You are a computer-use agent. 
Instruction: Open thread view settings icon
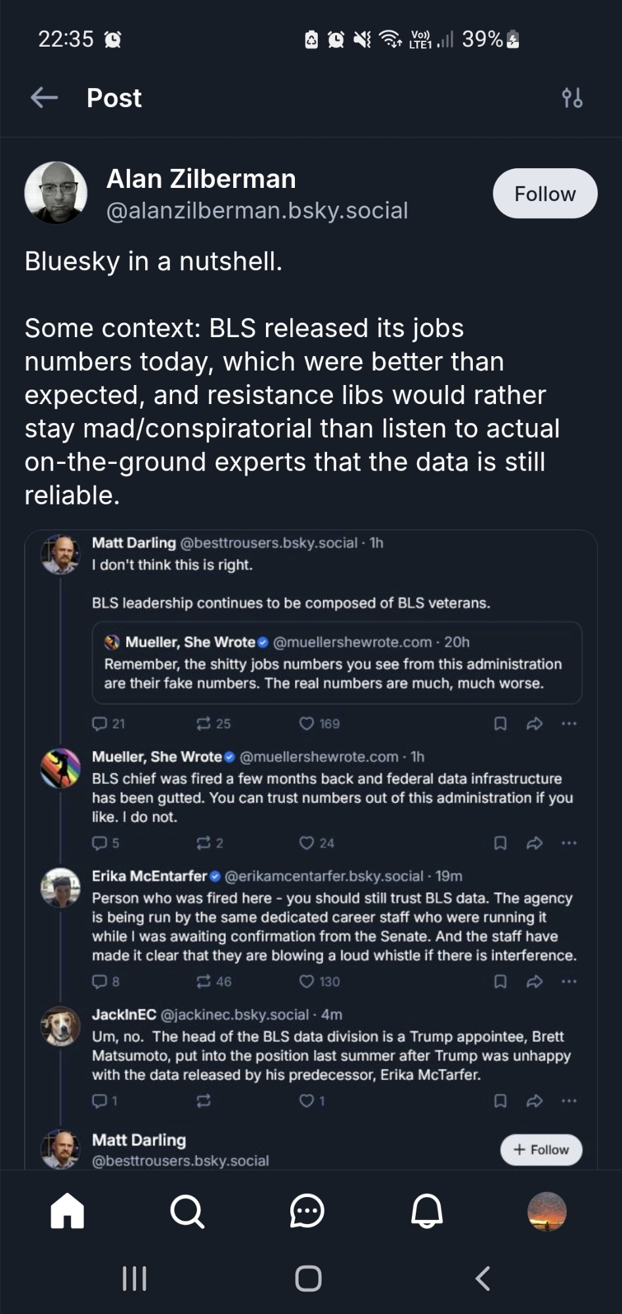pyautogui.click(x=572, y=99)
